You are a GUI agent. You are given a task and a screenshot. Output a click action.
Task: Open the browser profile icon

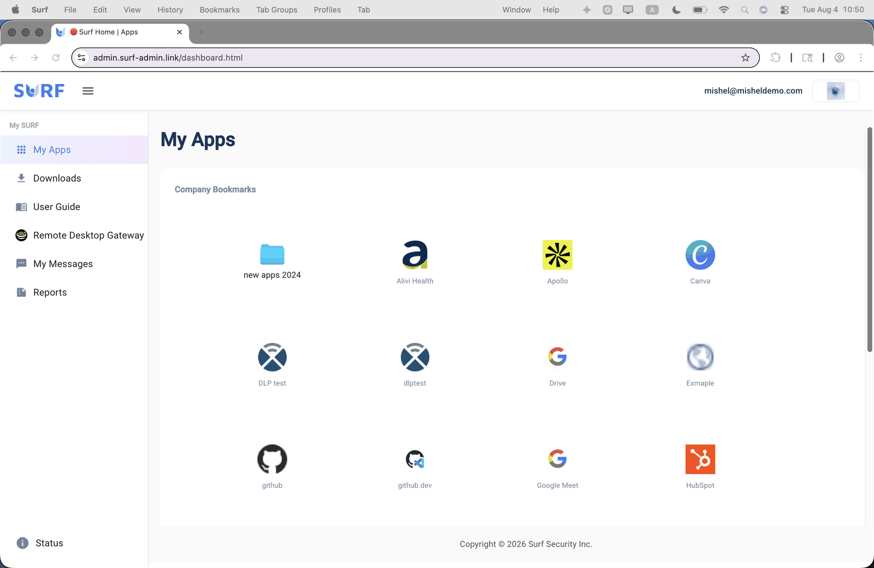[x=840, y=57]
